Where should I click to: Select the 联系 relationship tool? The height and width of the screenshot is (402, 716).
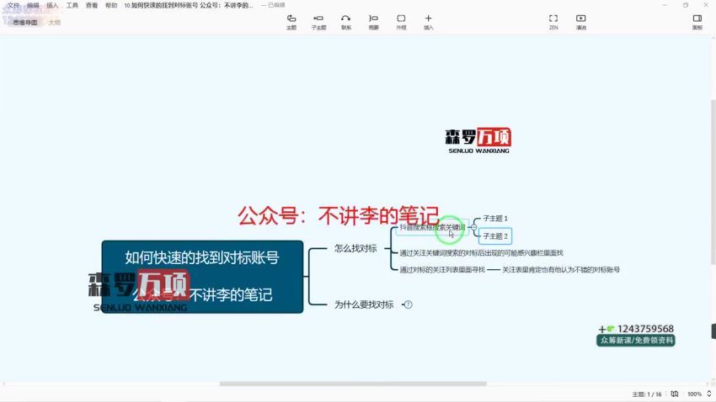click(346, 21)
